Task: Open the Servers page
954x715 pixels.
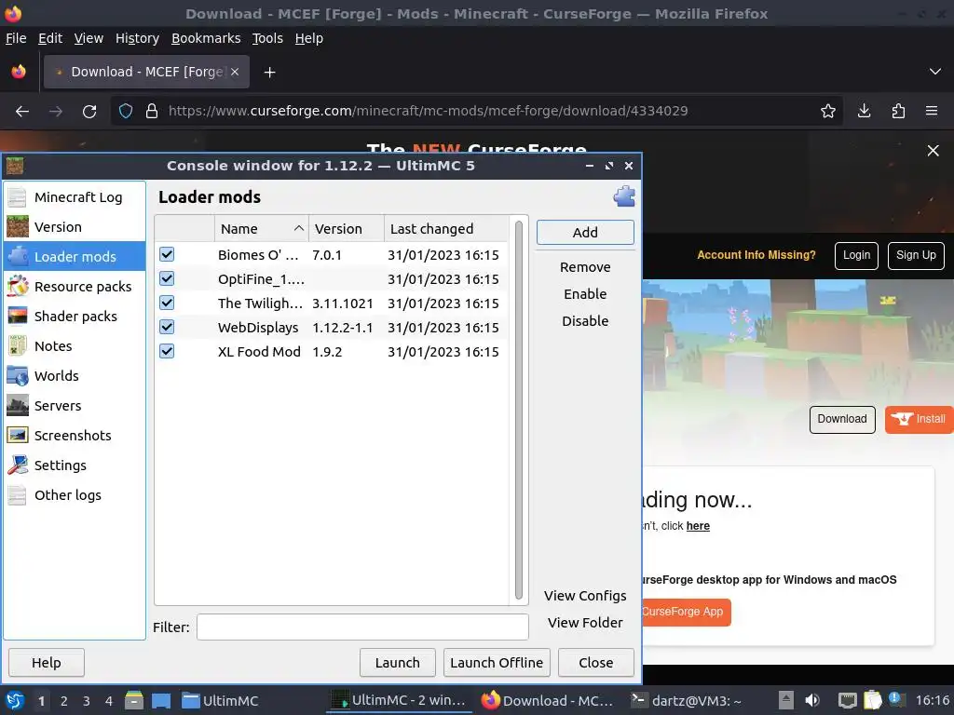Action: 75,406
